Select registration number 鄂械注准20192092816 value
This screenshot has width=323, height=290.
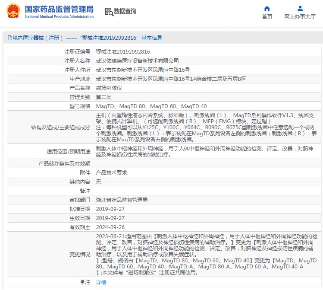pyautogui.click(x=123, y=51)
